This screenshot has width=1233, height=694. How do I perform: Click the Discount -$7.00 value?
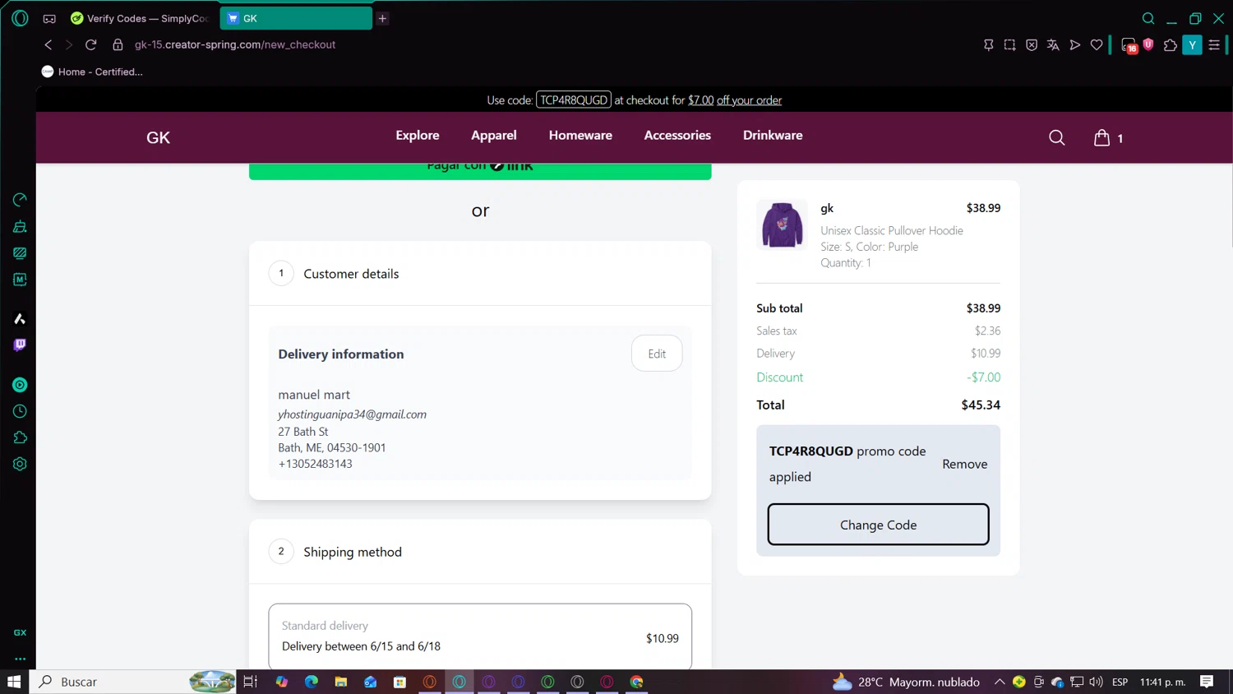click(983, 377)
